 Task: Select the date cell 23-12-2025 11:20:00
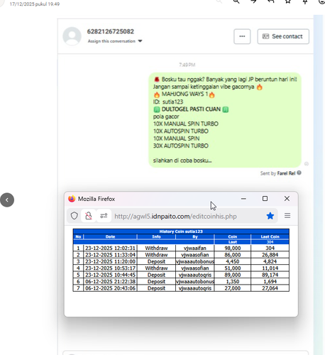coord(110,261)
